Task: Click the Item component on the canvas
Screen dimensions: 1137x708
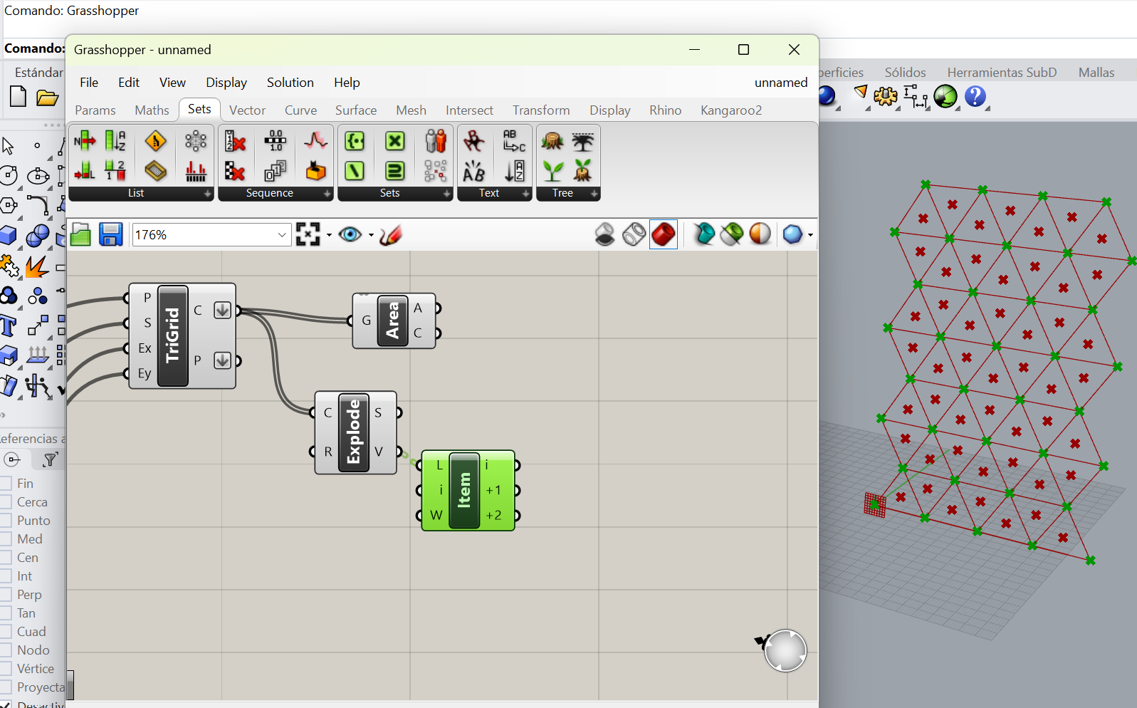Action: 464,490
